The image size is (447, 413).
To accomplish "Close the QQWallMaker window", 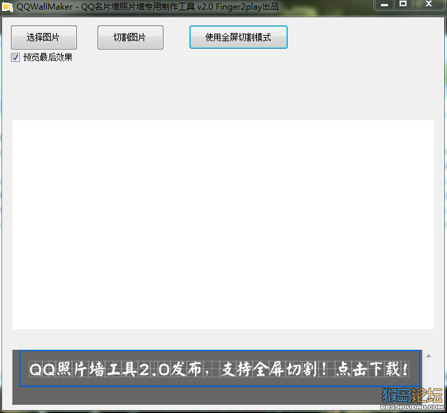I will pyautogui.click(x=428, y=4).
